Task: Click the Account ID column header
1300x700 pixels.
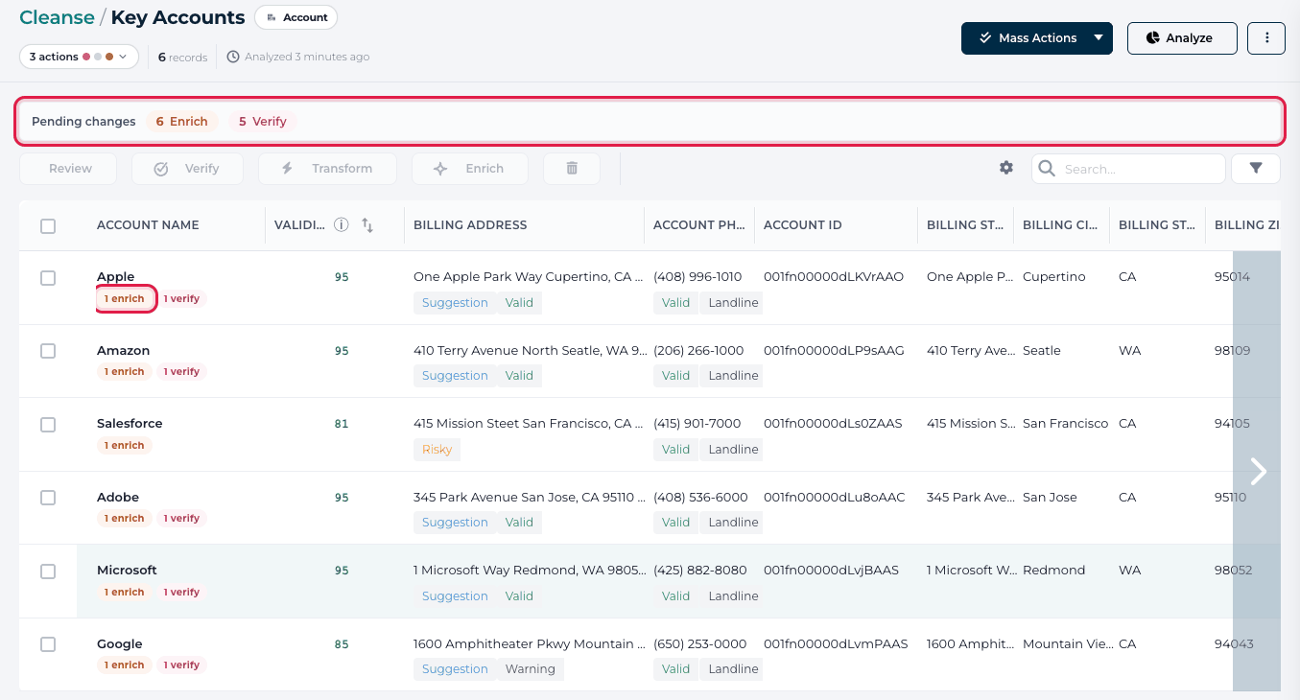Action: point(803,225)
